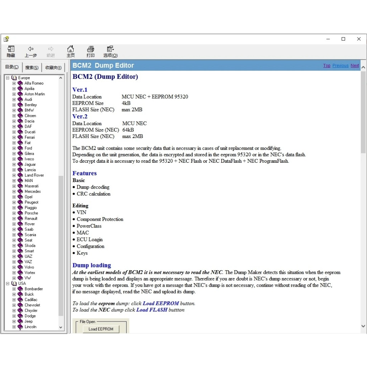The image size is (367, 367).
Task: Select the Contents (目录) tab
Action: click(12, 67)
